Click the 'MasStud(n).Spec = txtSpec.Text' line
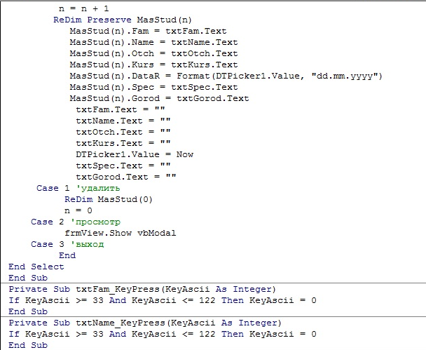Screen dimensions: 426x350 click(153, 87)
